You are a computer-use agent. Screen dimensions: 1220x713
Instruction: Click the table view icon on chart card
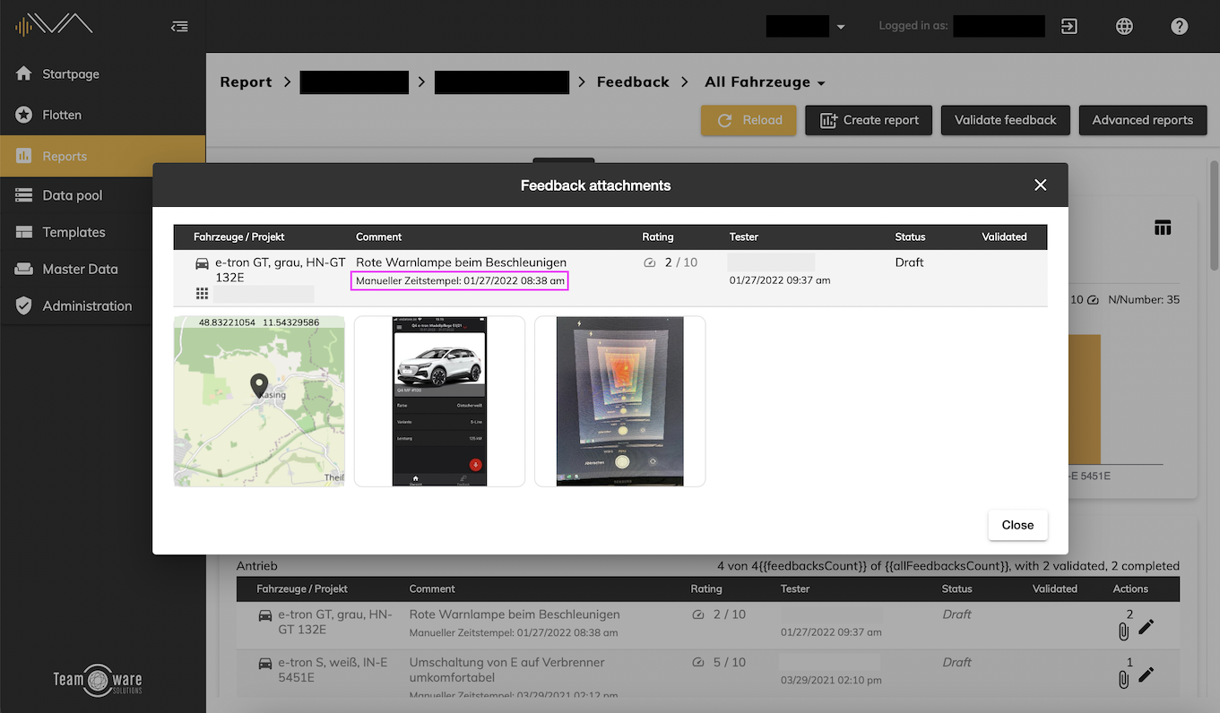tap(1163, 228)
